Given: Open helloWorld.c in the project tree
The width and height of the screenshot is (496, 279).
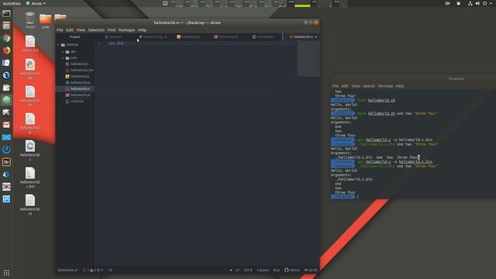Looking at the screenshot, I should tap(77, 64).
